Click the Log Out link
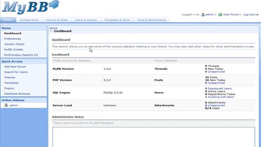This screenshot has width=261, height=147. 249,15
